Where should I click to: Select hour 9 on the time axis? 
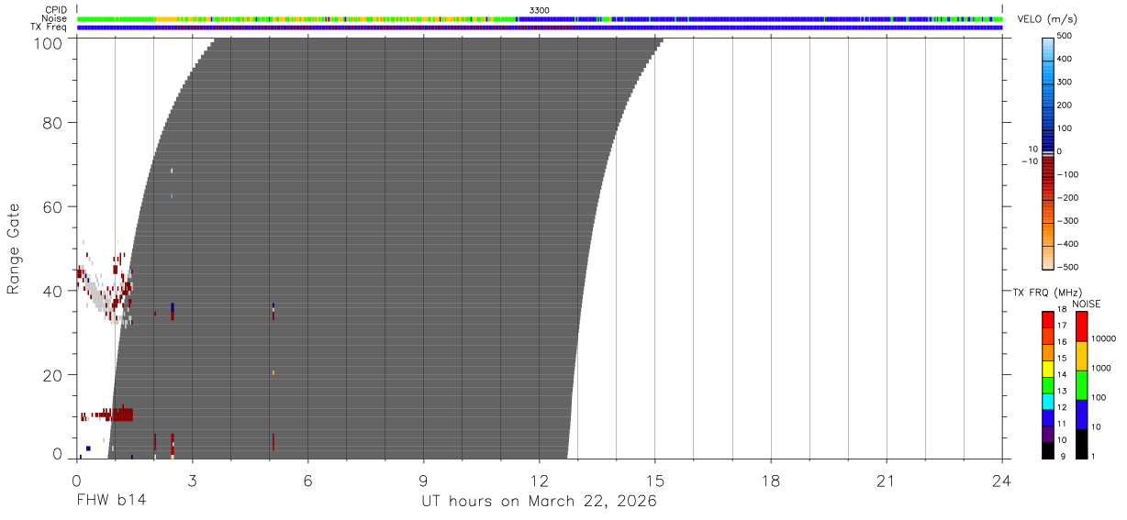(x=423, y=480)
